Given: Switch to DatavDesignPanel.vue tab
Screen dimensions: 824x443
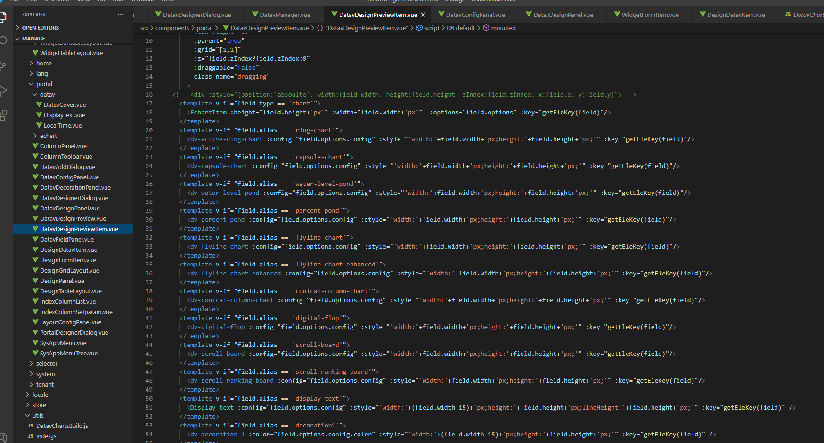Looking at the screenshot, I should point(563,15).
